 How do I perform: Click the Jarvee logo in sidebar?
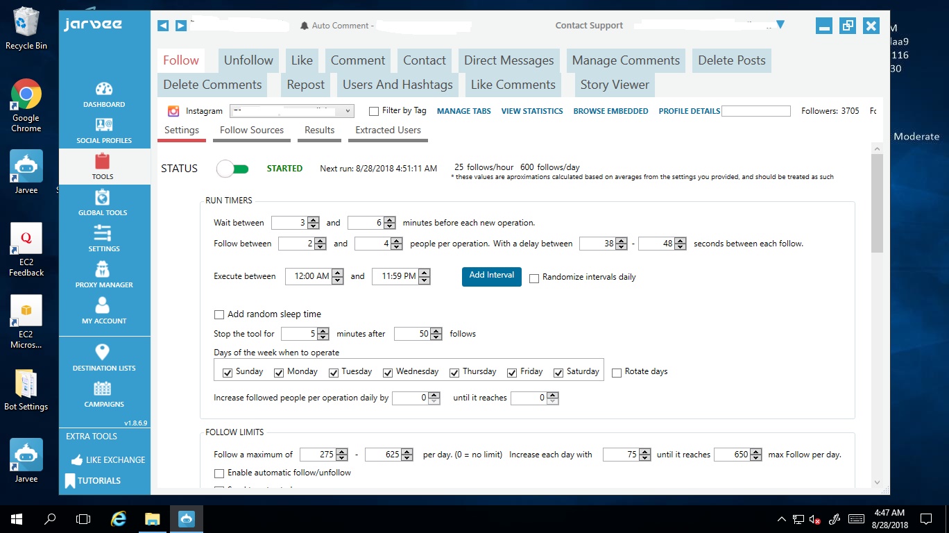[93, 25]
